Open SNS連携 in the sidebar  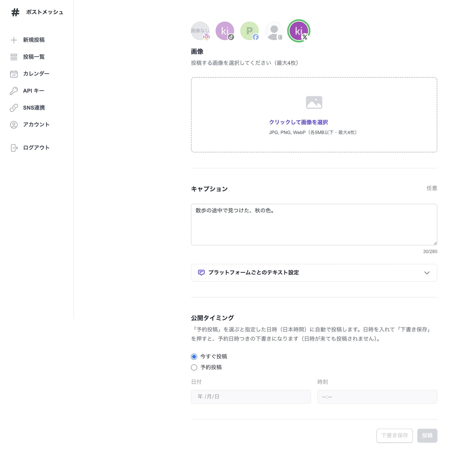click(x=34, y=107)
